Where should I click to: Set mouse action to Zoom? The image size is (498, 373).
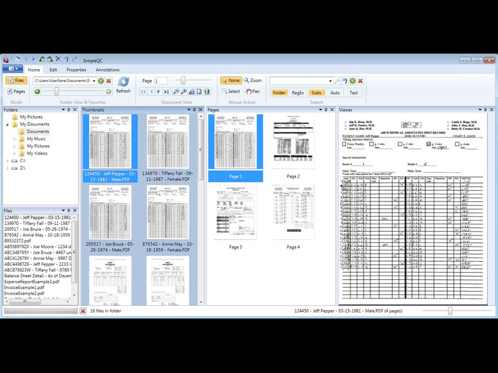point(253,81)
